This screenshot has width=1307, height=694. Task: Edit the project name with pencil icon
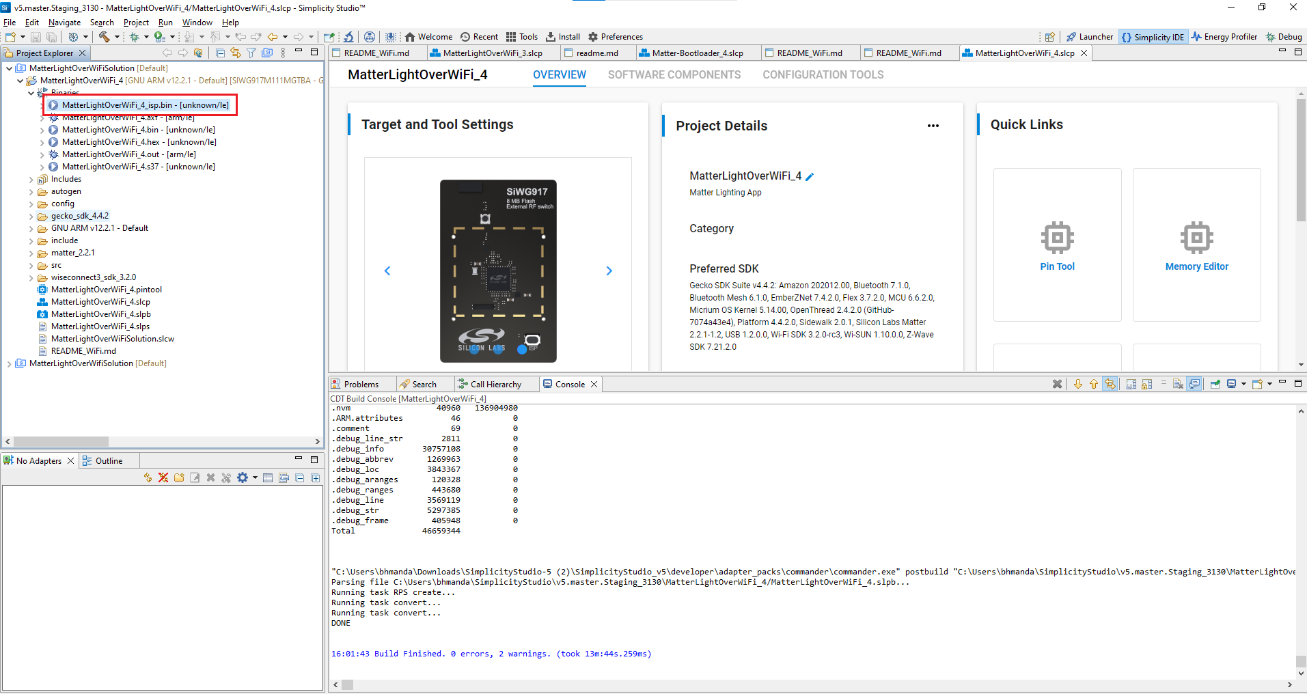[x=810, y=177]
